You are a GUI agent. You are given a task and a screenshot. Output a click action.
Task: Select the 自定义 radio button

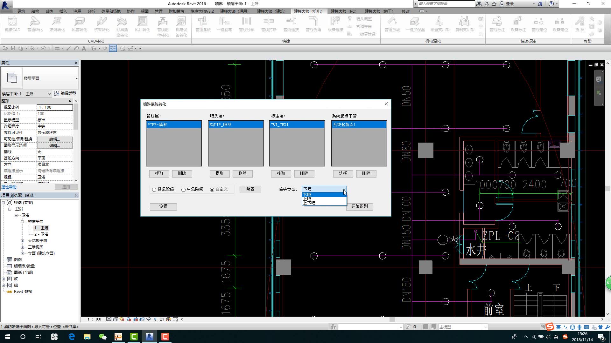pos(212,190)
